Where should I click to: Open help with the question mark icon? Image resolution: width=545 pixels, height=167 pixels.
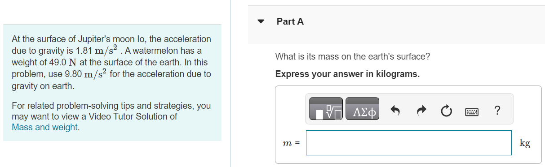pos(496,110)
